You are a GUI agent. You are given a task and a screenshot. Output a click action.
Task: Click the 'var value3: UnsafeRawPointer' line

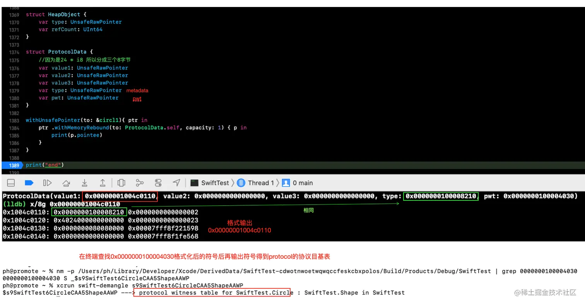[x=83, y=83]
